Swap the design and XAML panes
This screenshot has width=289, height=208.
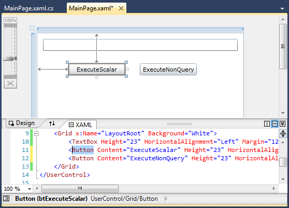pyautogui.click(x=52, y=123)
